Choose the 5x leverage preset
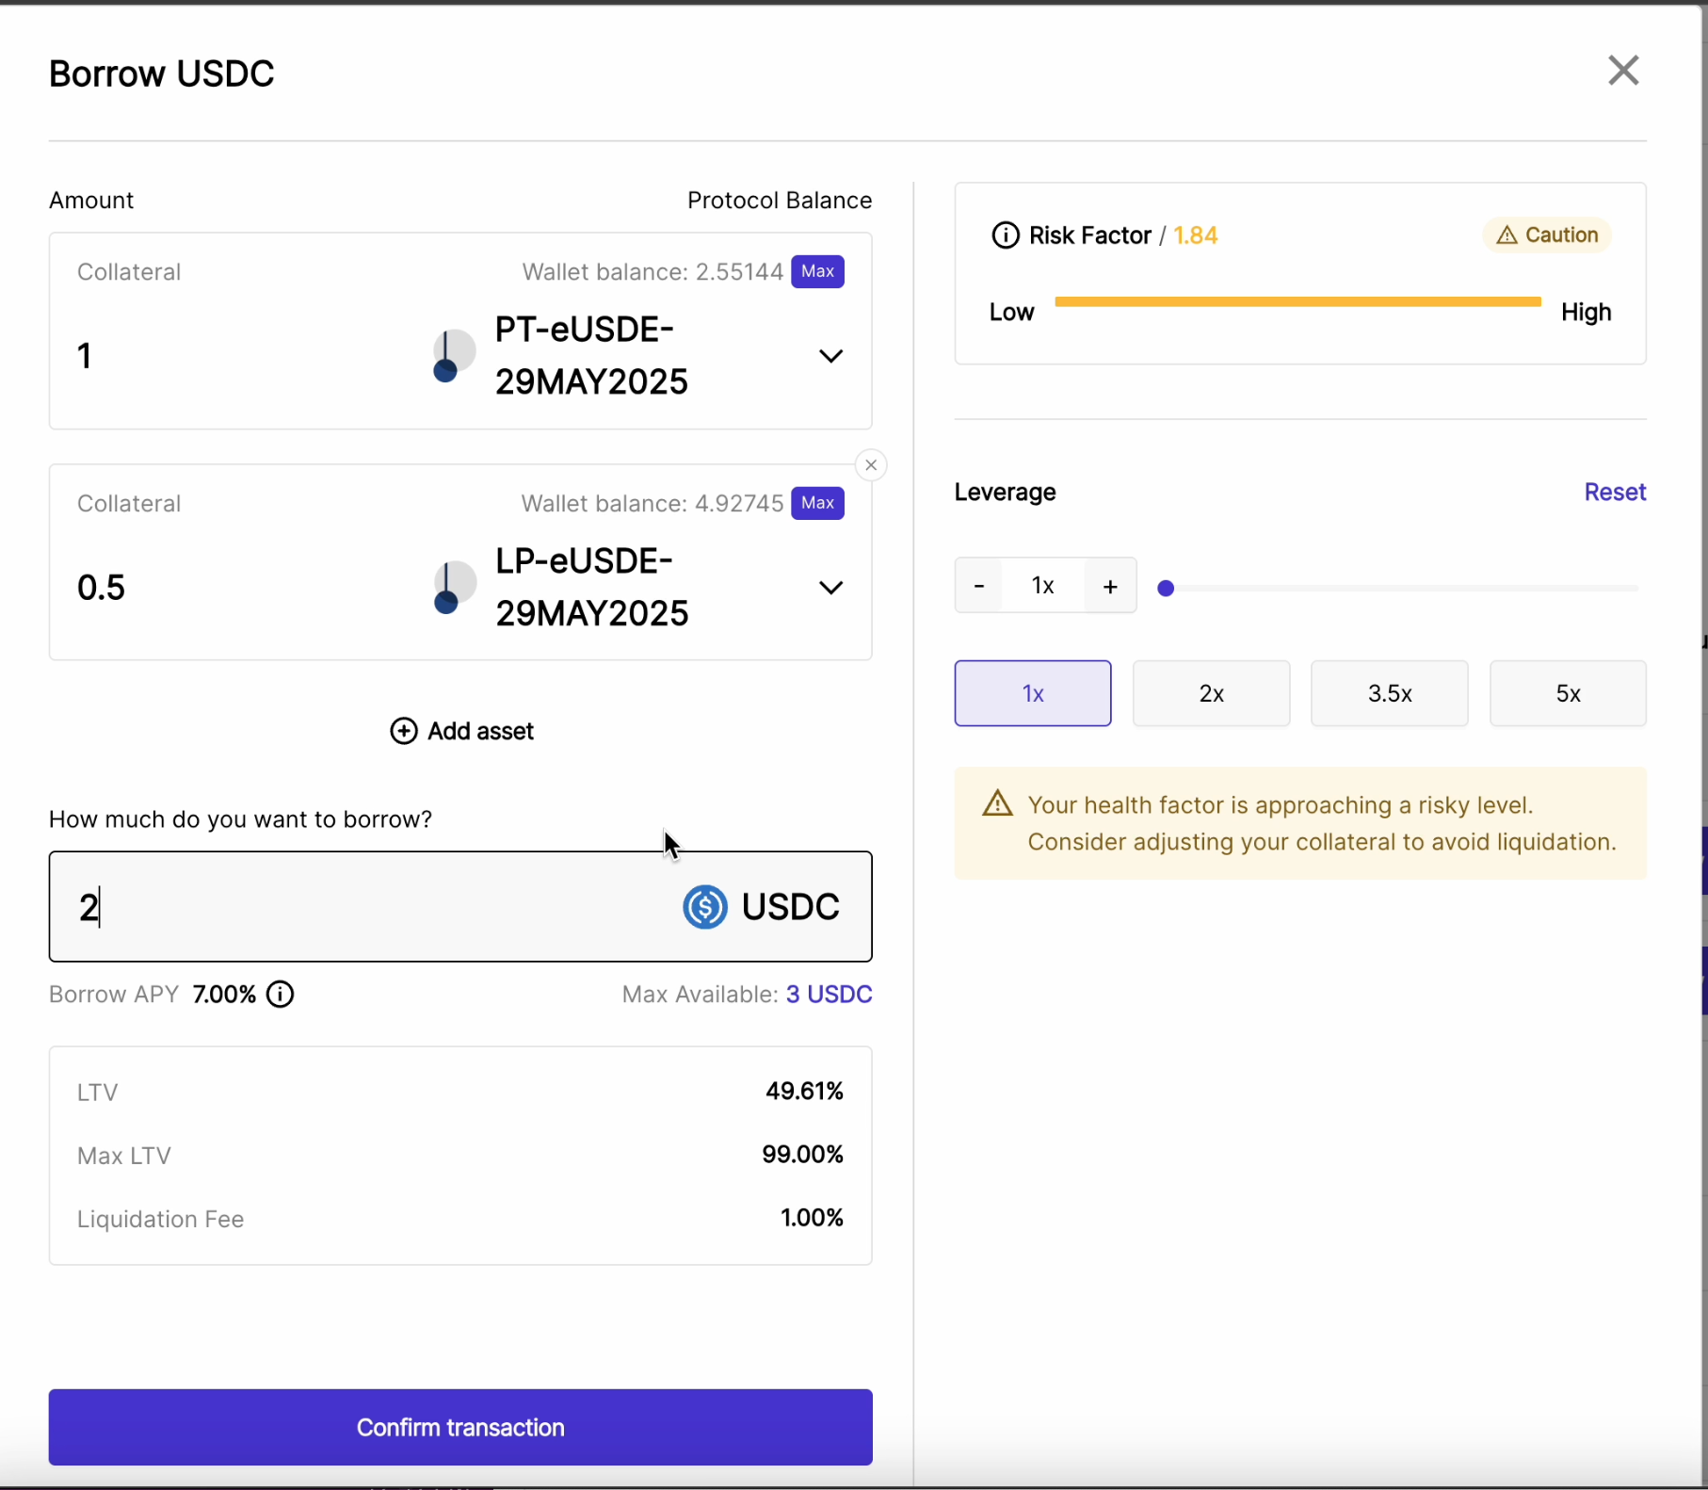 click(x=1567, y=693)
